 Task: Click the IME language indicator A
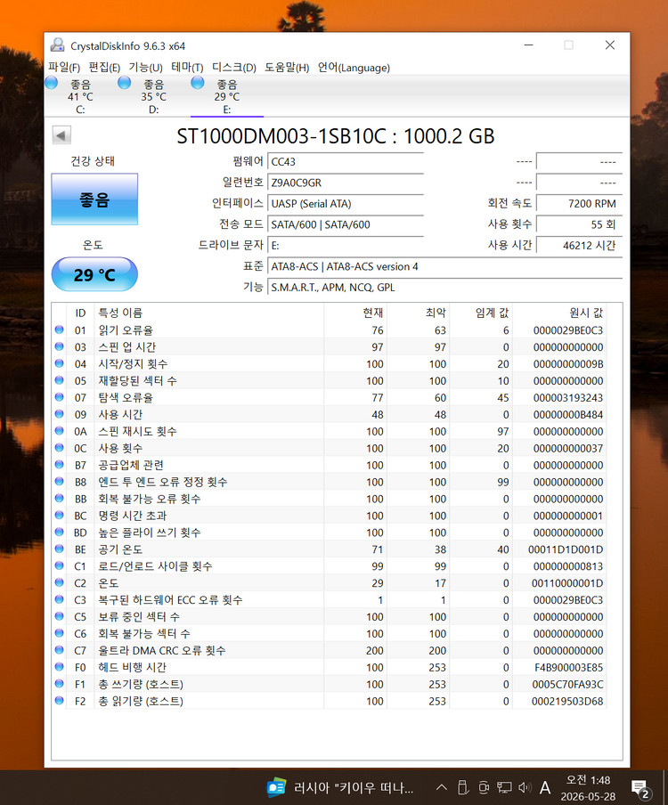545,787
